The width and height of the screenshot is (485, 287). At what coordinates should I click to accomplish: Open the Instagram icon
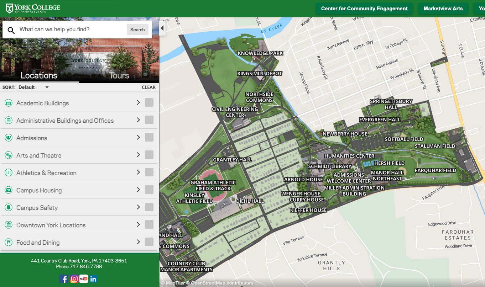point(74,279)
